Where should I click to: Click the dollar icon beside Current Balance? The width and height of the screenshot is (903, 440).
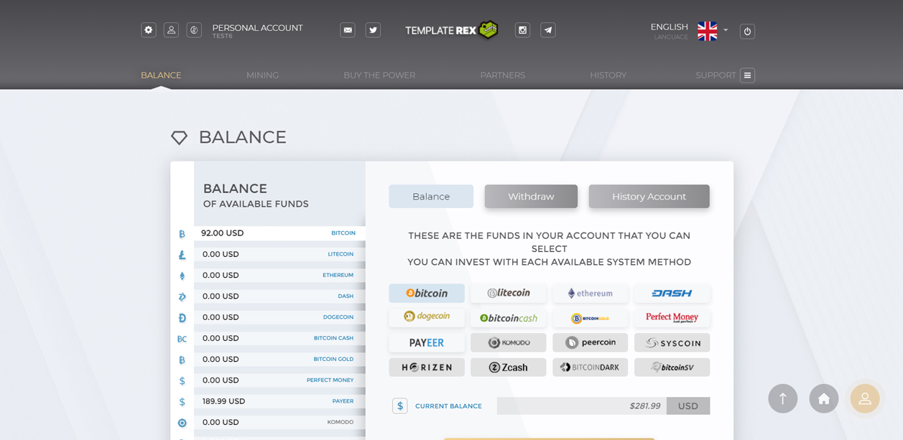[400, 406]
